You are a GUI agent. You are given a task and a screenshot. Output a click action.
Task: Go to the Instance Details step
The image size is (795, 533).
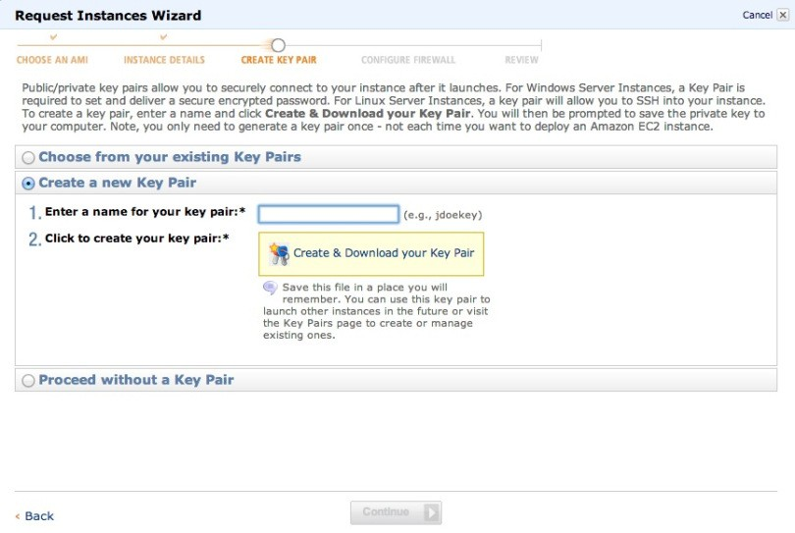pyautogui.click(x=164, y=60)
